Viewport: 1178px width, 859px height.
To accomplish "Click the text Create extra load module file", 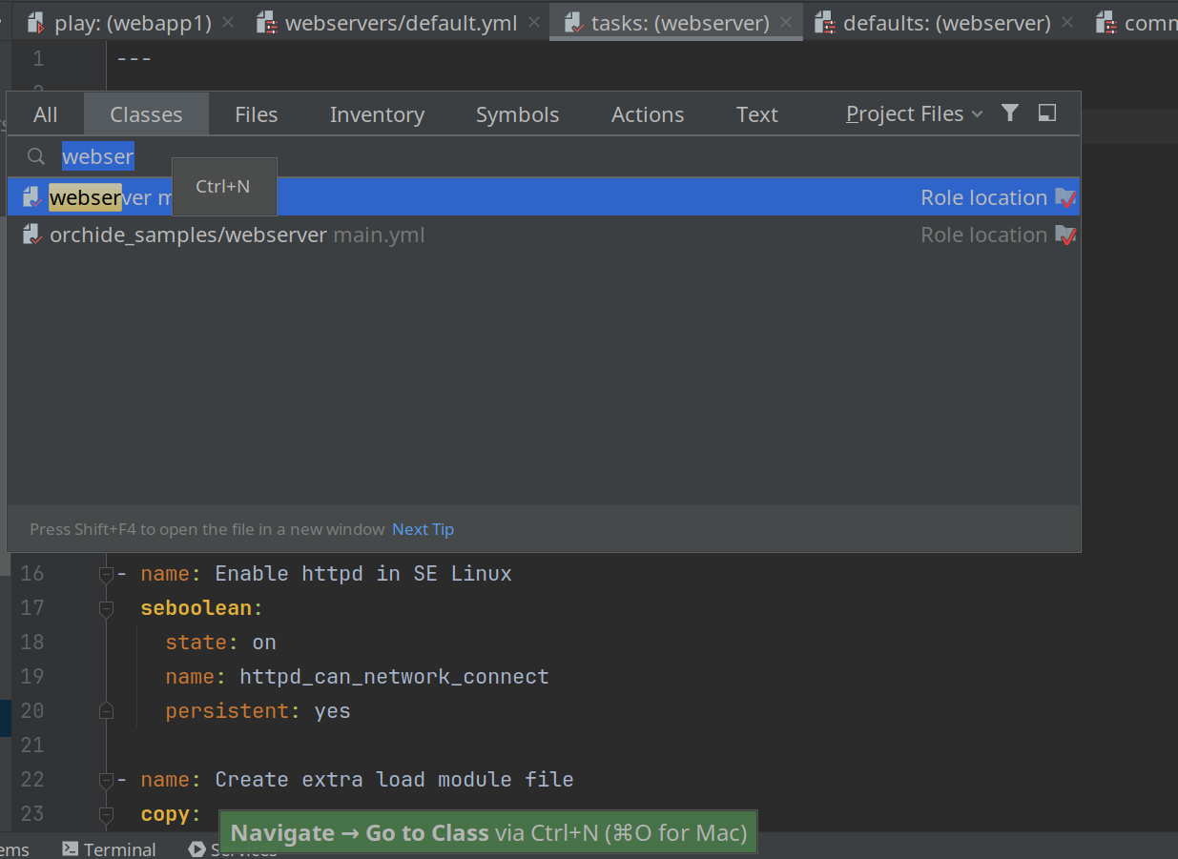I will coord(394,780).
